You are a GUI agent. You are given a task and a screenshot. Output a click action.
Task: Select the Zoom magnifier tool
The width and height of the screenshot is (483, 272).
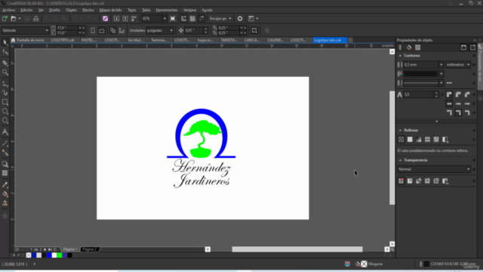tap(5, 73)
